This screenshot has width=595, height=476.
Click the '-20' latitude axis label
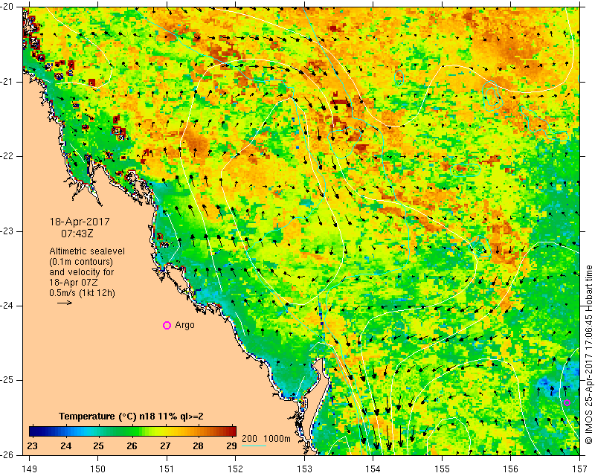click(7, 7)
